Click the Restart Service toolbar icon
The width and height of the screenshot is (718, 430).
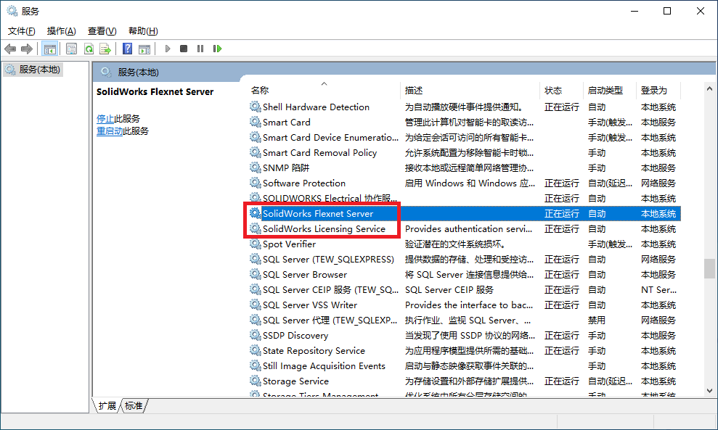click(217, 49)
